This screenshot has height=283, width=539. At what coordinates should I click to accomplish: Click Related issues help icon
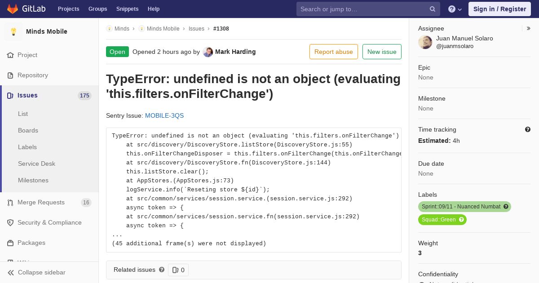tap(162, 270)
